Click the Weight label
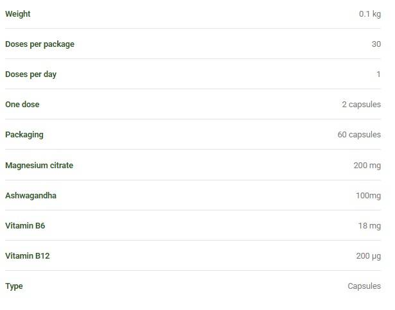The image size is (395, 310). [18, 14]
